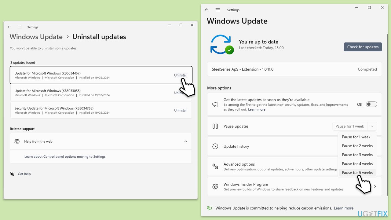
Task: Select the KB5033055 update row
Action: click(x=101, y=93)
